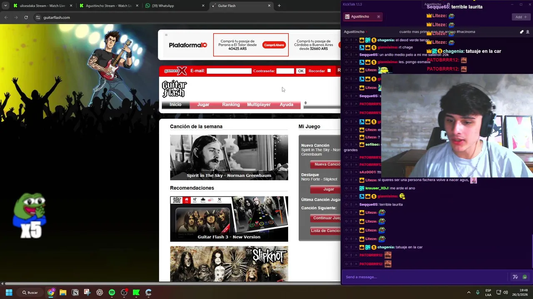Click the Contraseña password field
This screenshot has height=299, width=533.
(285, 71)
